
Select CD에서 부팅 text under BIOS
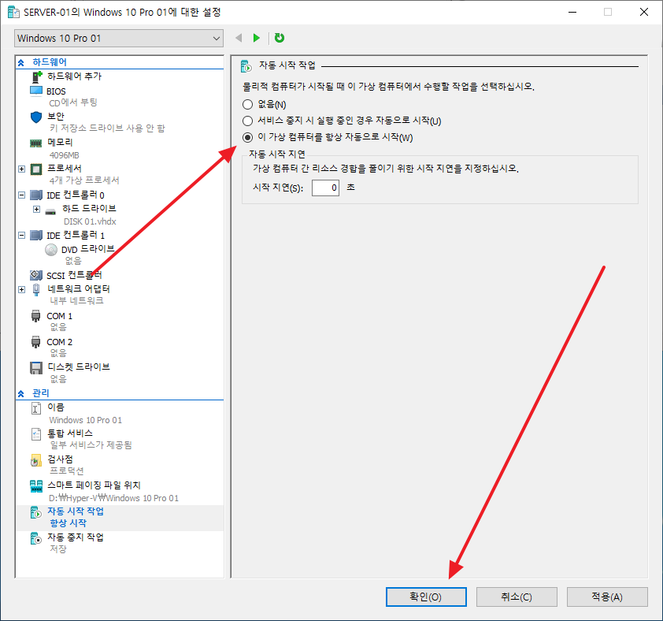73,103
